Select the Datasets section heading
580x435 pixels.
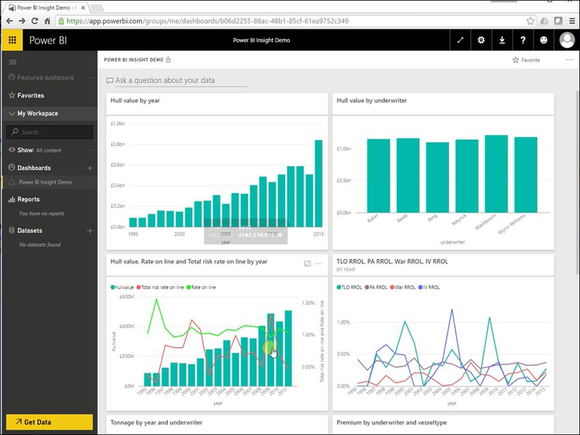pos(29,230)
